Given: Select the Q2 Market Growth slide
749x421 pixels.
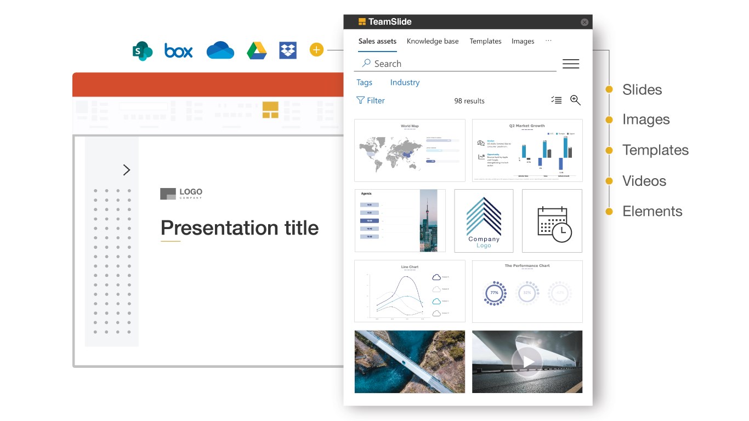Looking at the screenshot, I should (x=527, y=150).
